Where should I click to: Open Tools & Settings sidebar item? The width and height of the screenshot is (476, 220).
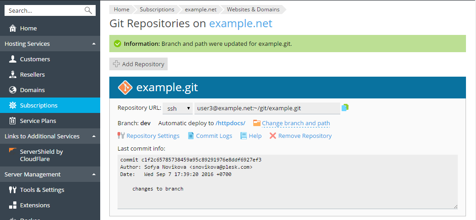click(42, 190)
